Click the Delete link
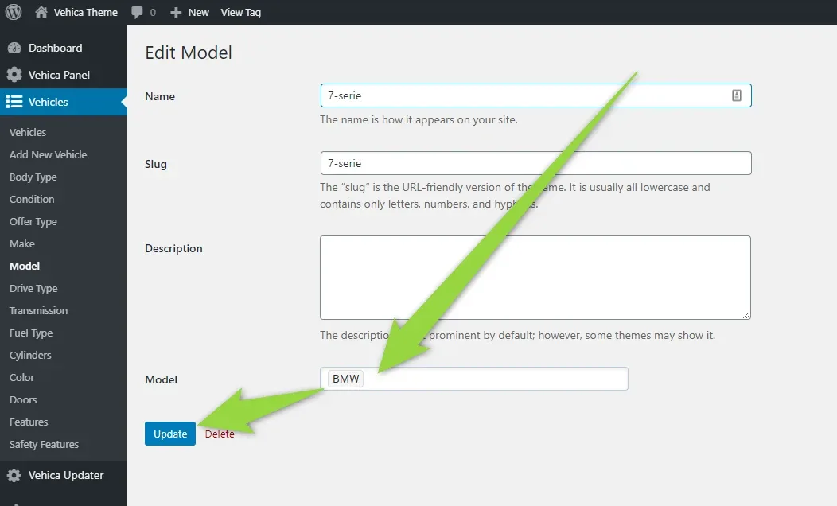 coord(220,434)
